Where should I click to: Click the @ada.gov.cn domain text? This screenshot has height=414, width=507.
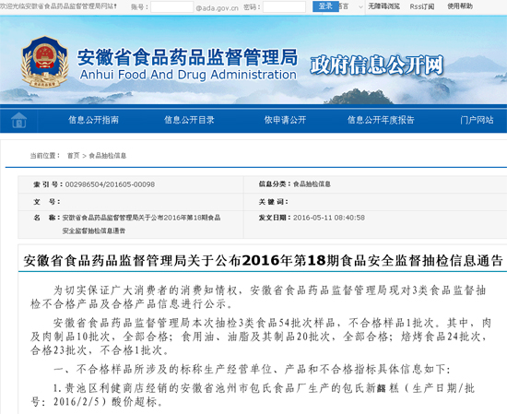[217, 8]
